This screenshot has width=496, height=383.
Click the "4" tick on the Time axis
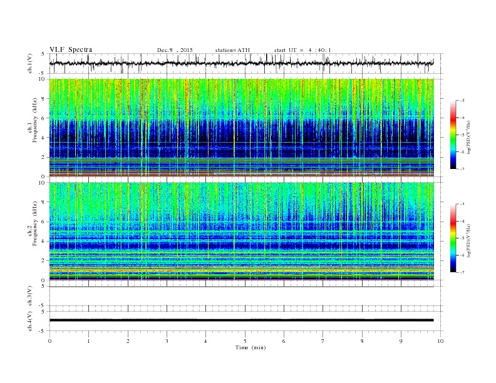205,341
